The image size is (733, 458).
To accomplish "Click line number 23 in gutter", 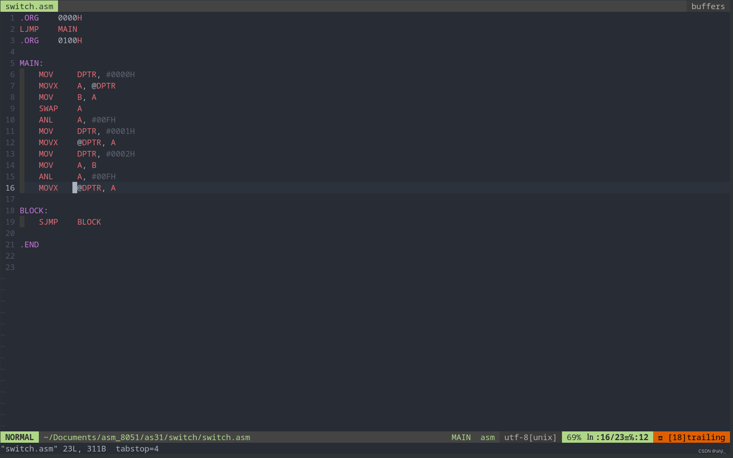I will coord(10,267).
